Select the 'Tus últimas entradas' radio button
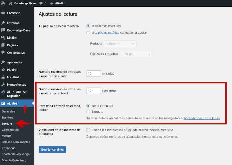 click(x=88, y=26)
